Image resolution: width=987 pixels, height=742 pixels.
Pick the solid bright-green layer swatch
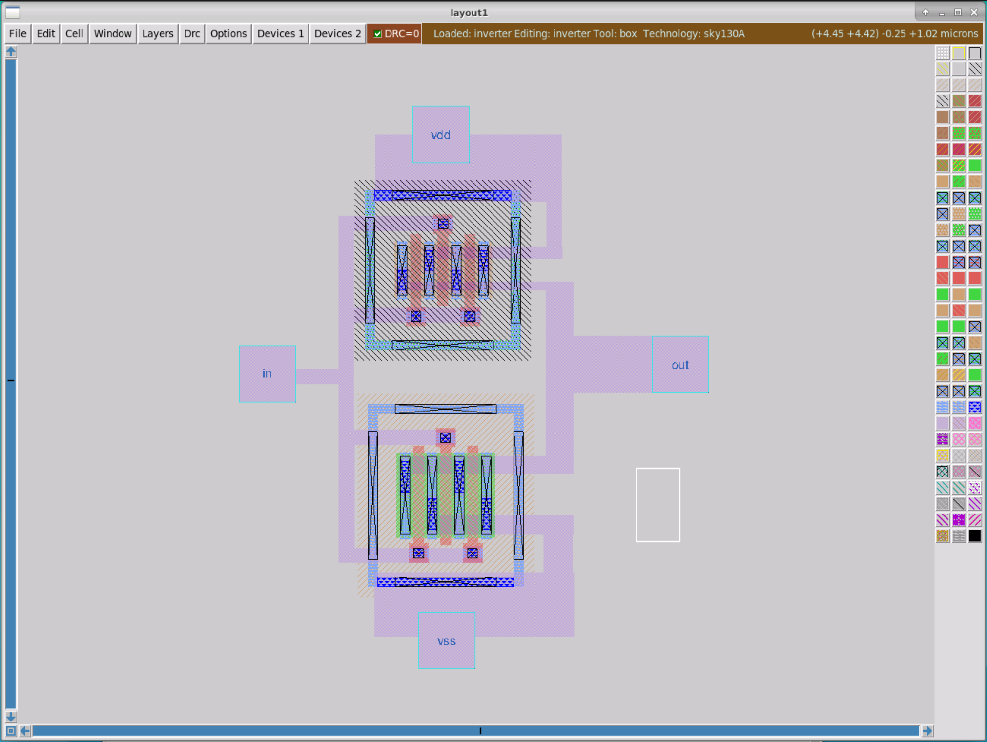pos(975,165)
